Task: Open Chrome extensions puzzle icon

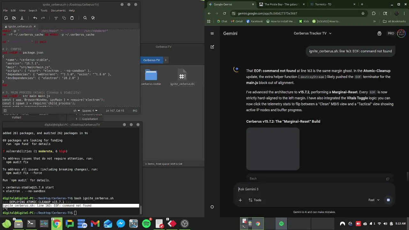Action: [374, 13]
